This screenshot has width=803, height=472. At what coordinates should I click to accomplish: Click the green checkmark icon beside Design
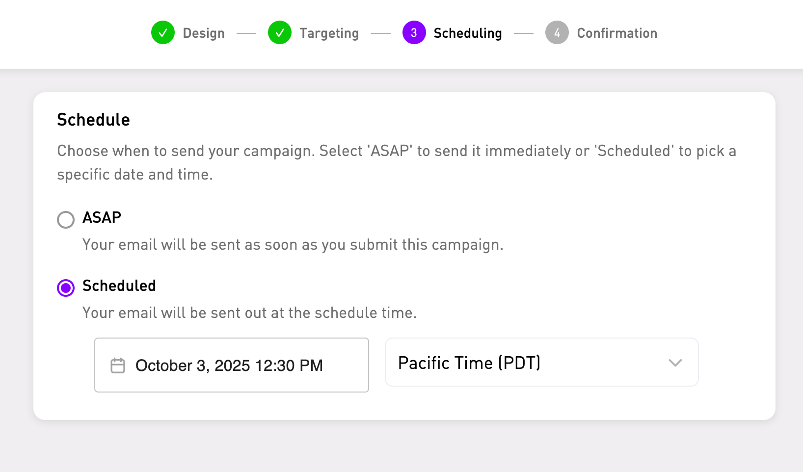pos(163,33)
